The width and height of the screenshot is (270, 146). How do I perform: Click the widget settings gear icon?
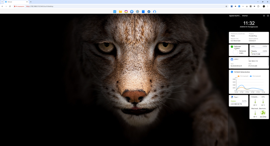click(264, 16)
